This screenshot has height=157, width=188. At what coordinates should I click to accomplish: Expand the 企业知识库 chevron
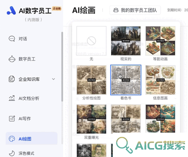pos(53,79)
